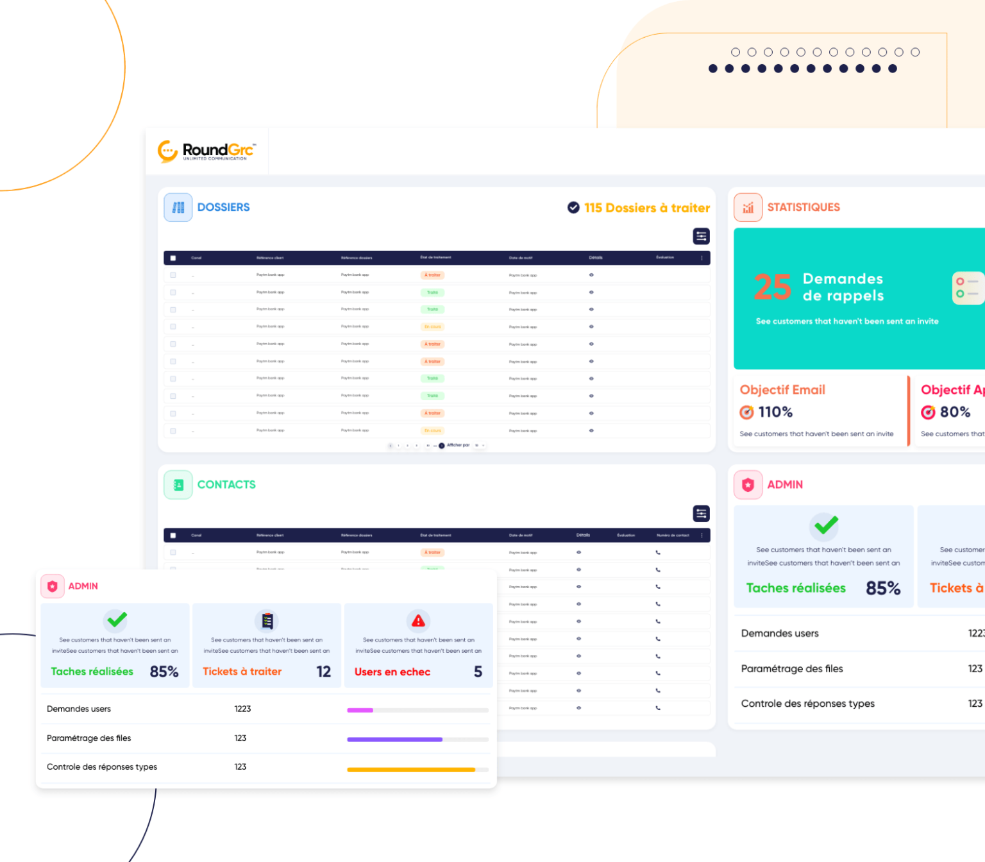Viewport: 985px width, 862px height.
Task: Open the kebab menu on the Contacts table header
Action: 701,535
